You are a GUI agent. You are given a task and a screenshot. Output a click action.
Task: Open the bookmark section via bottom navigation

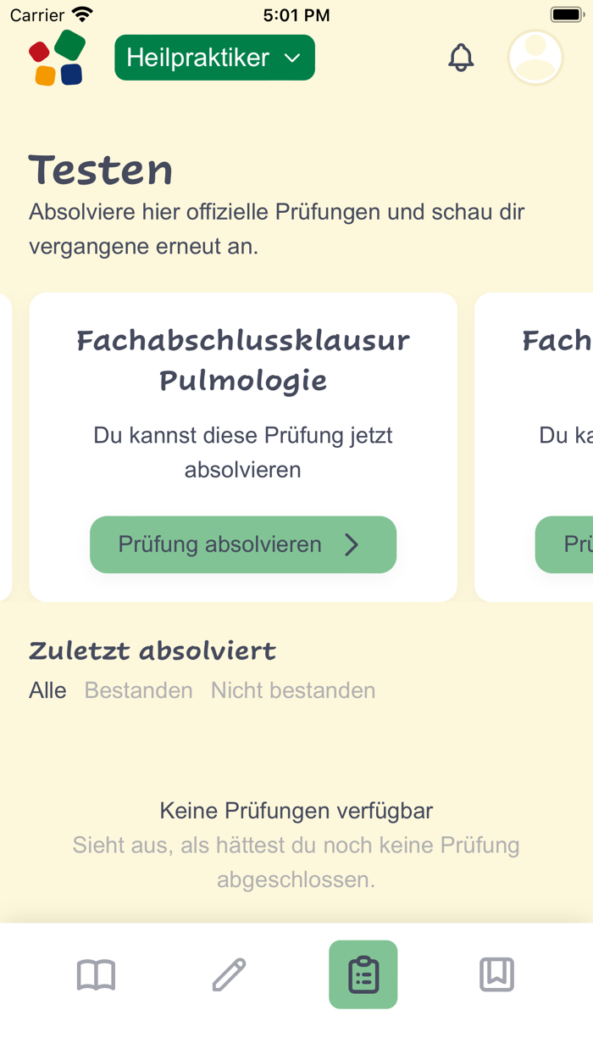[496, 974]
